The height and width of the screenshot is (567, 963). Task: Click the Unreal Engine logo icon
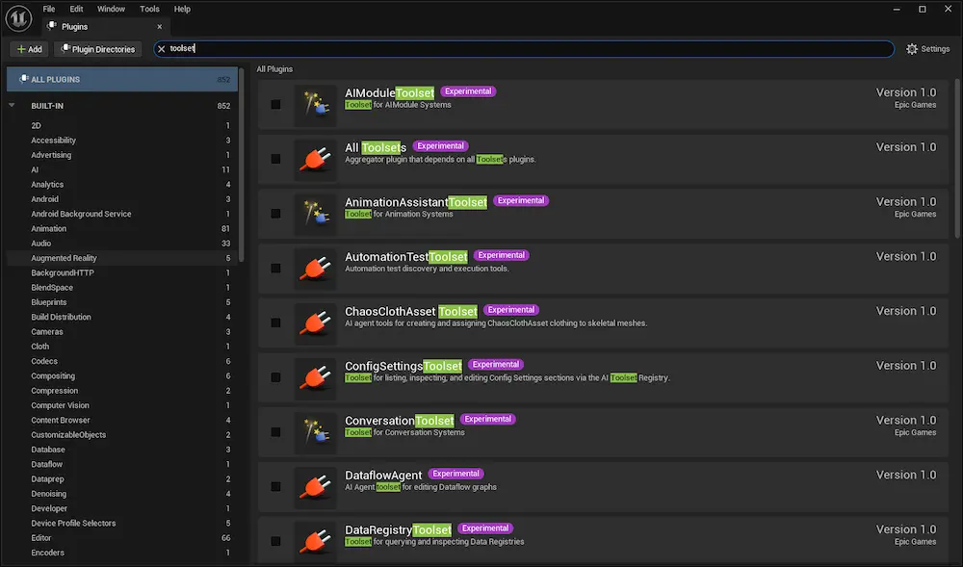18,18
